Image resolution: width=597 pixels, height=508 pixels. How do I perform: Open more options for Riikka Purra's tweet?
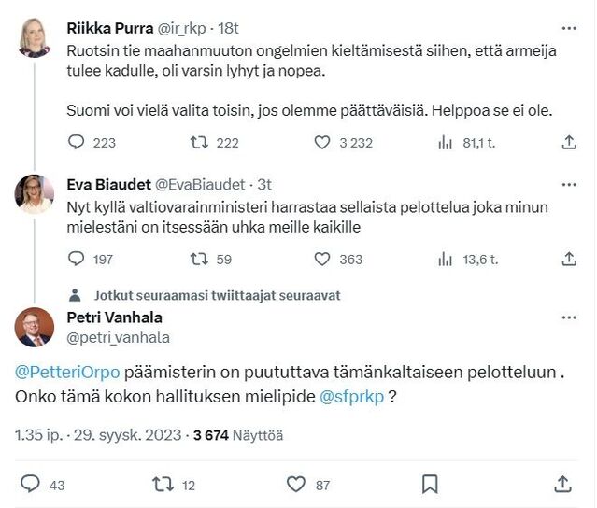pos(568,28)
